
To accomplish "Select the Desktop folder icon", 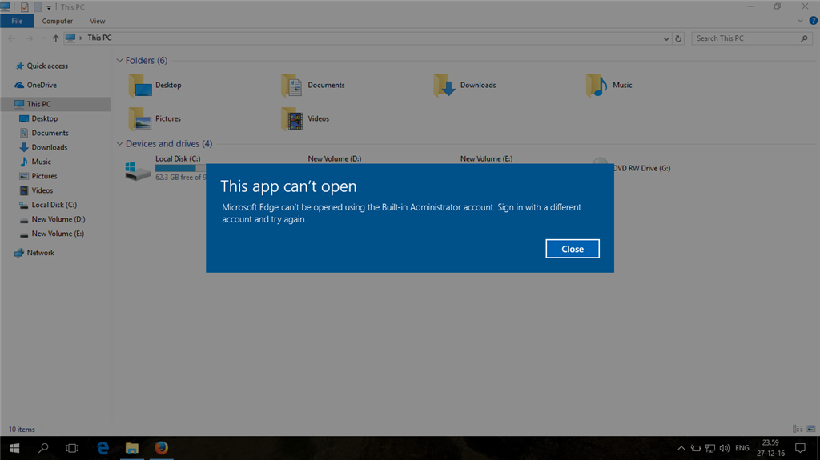I will coord(139,86).
